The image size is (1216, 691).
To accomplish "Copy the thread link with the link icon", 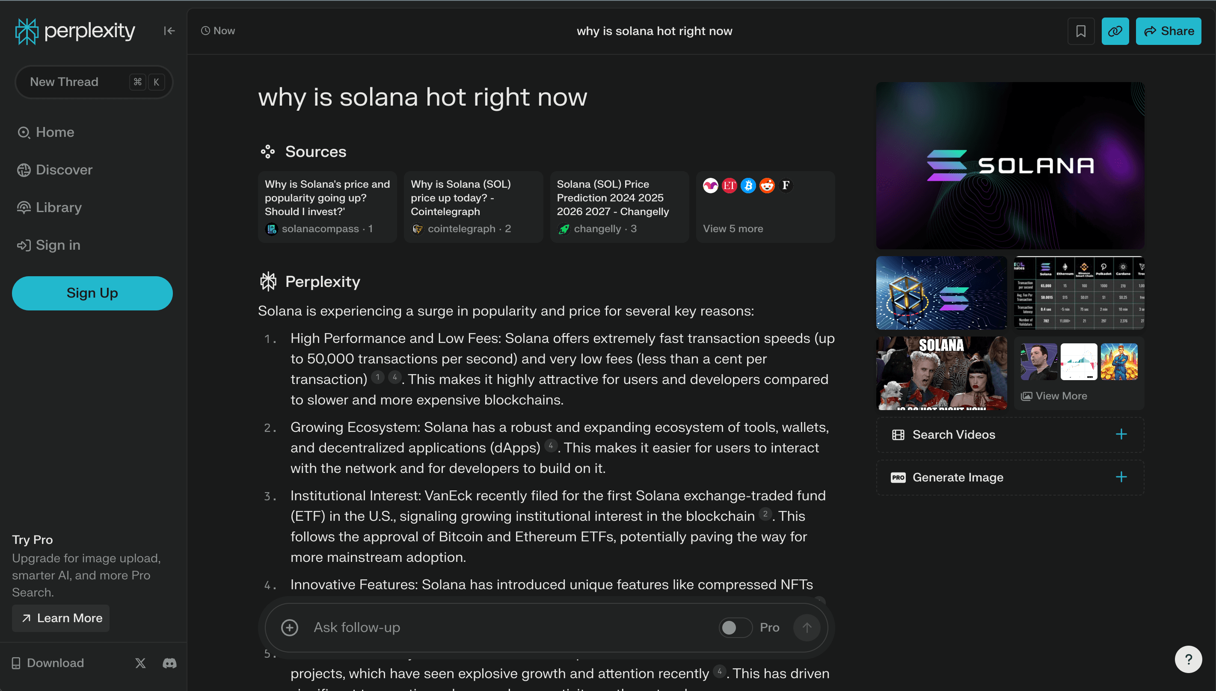I will pos(1115,31).
